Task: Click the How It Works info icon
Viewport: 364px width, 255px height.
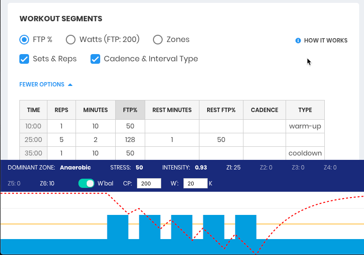Action: 298,41
